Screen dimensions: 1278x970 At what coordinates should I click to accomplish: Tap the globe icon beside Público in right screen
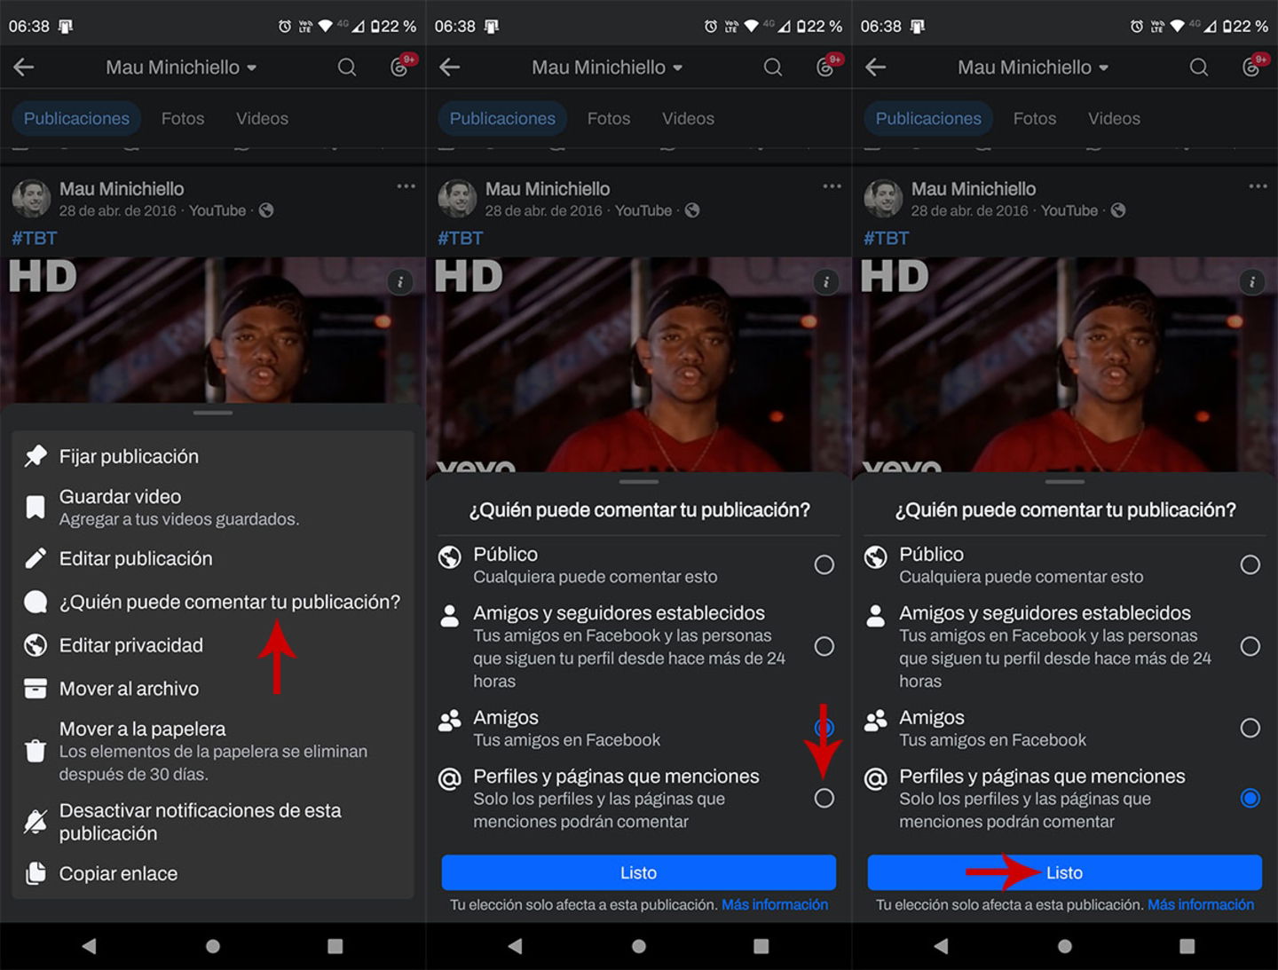(x=876, y=557)
